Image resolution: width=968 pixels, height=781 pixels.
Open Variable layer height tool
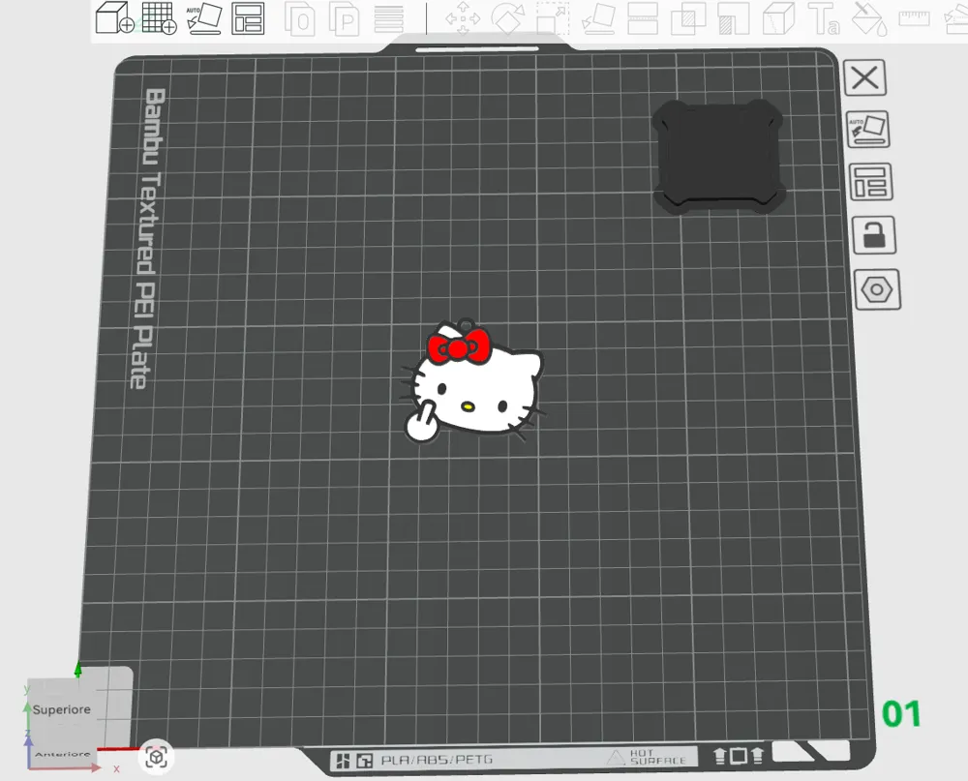coord(389,18)
